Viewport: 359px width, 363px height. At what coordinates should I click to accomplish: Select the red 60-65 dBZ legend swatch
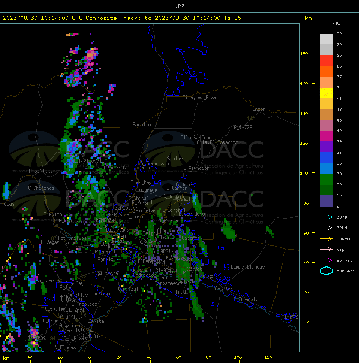pos(326,61)
